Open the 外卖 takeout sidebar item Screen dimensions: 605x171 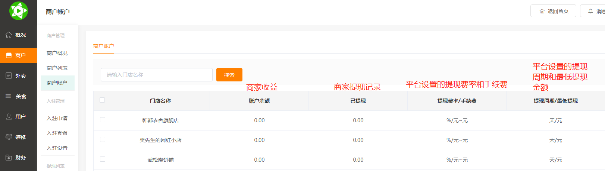coord(19,76)
